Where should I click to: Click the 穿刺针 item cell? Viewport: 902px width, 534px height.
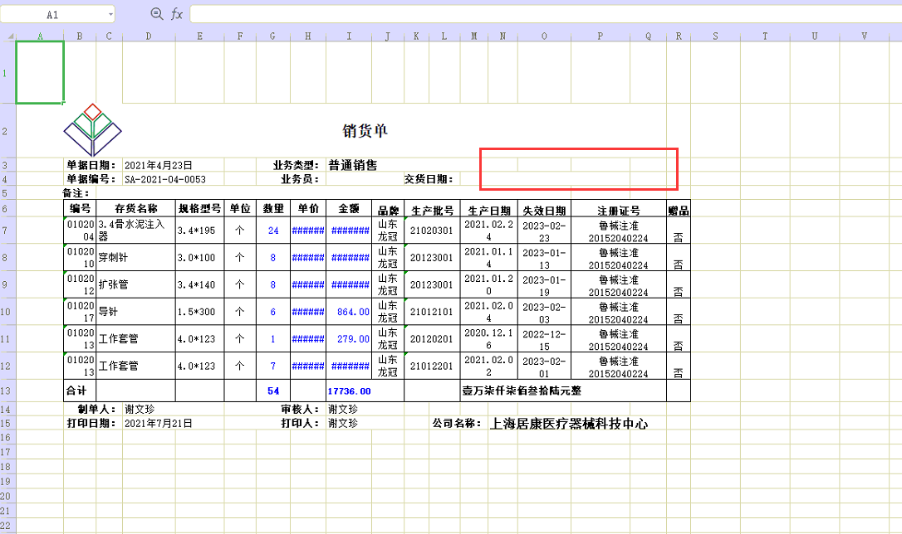(x=135, y=257)
